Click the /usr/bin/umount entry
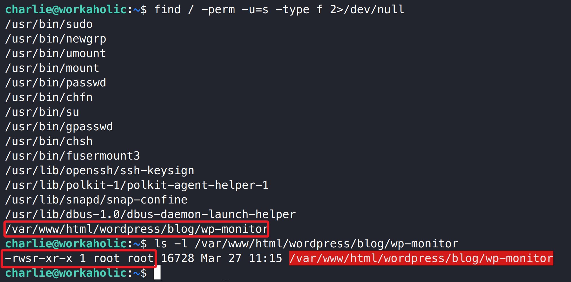Screen dimensions: 571x282 (x=56, y=54)
